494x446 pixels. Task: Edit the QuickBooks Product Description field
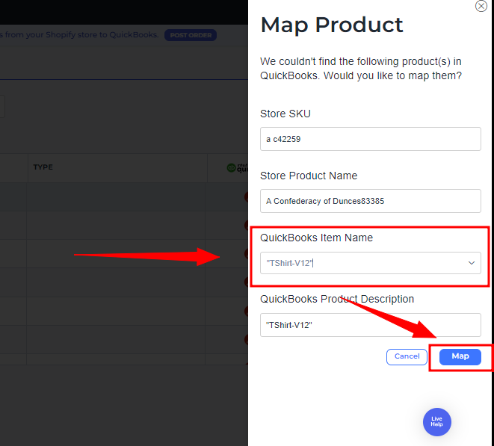click(x=370, y=325)
